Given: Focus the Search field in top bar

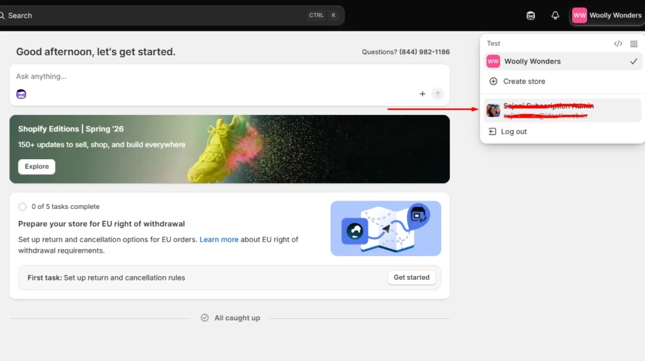Looking at the screenshot, I should [171, 16].
